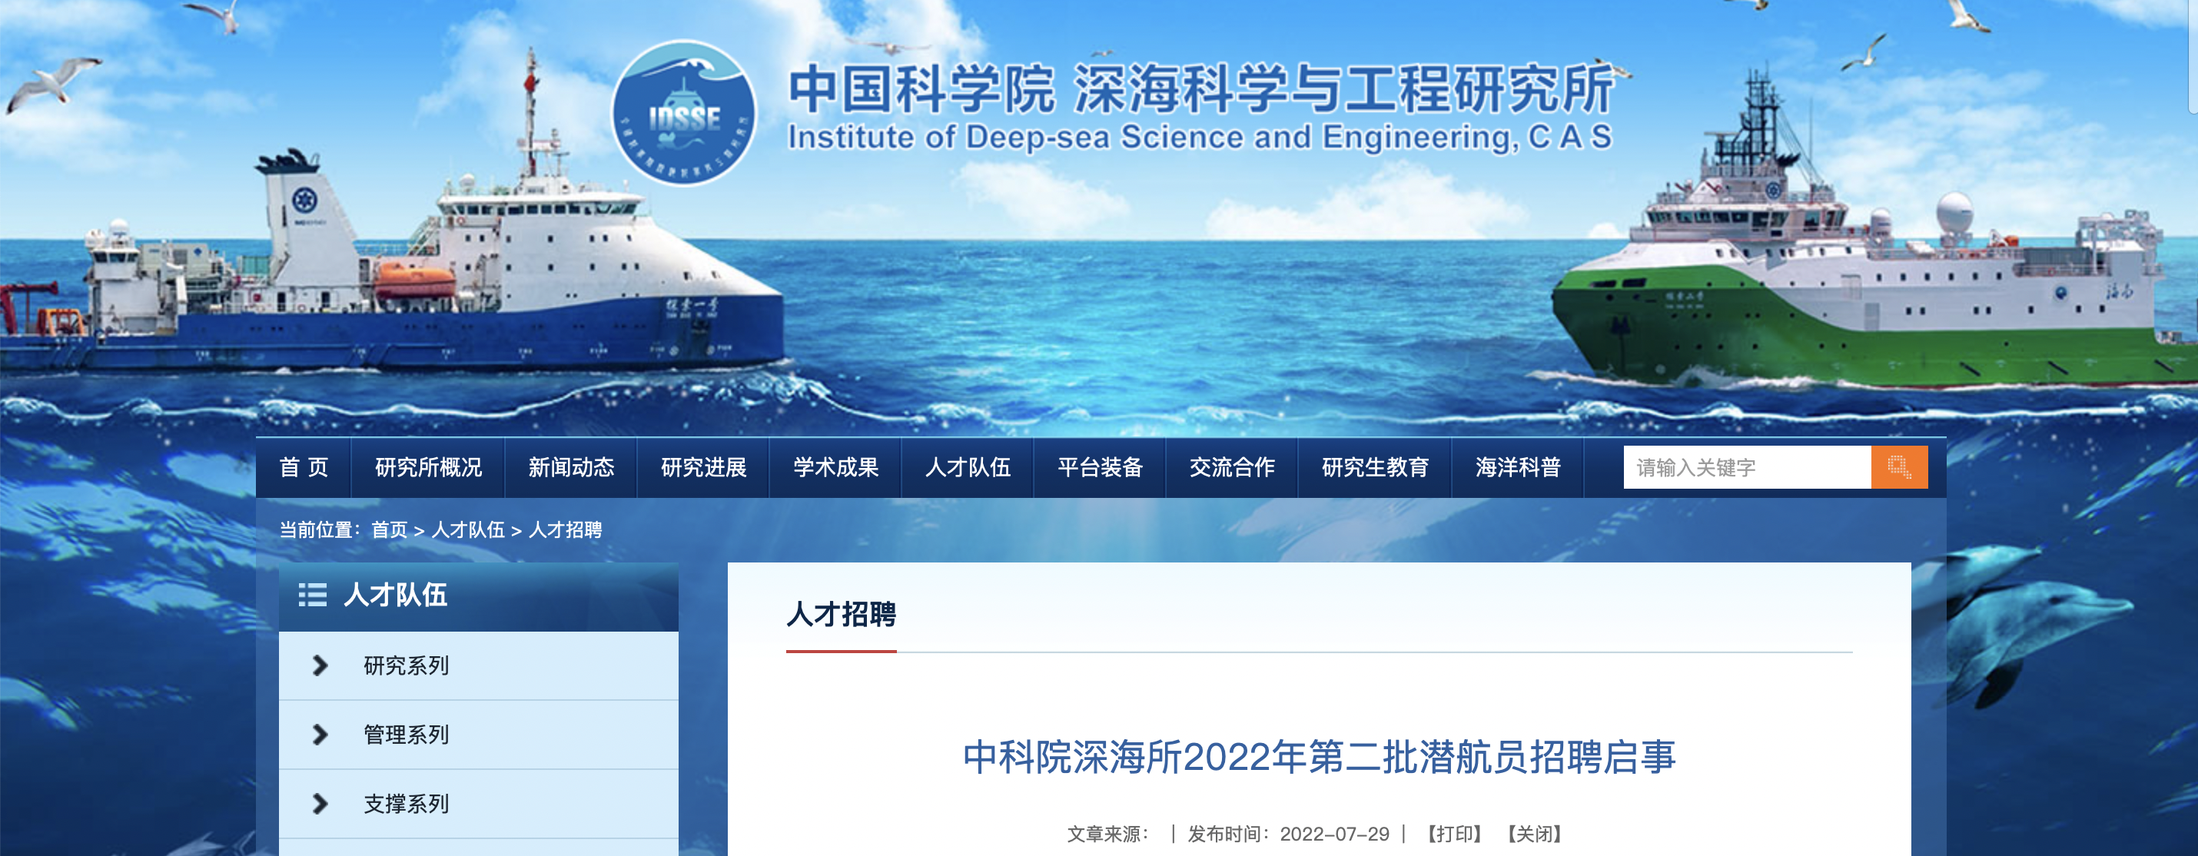
Task: Click the 【打印】 print link
Action: [1454, 834]
